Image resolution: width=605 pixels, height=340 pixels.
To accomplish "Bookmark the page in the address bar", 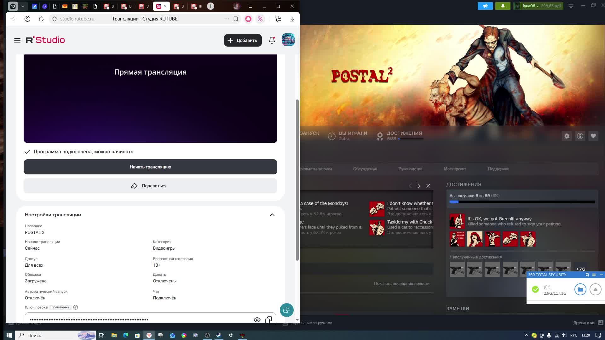I will [235, 19].
